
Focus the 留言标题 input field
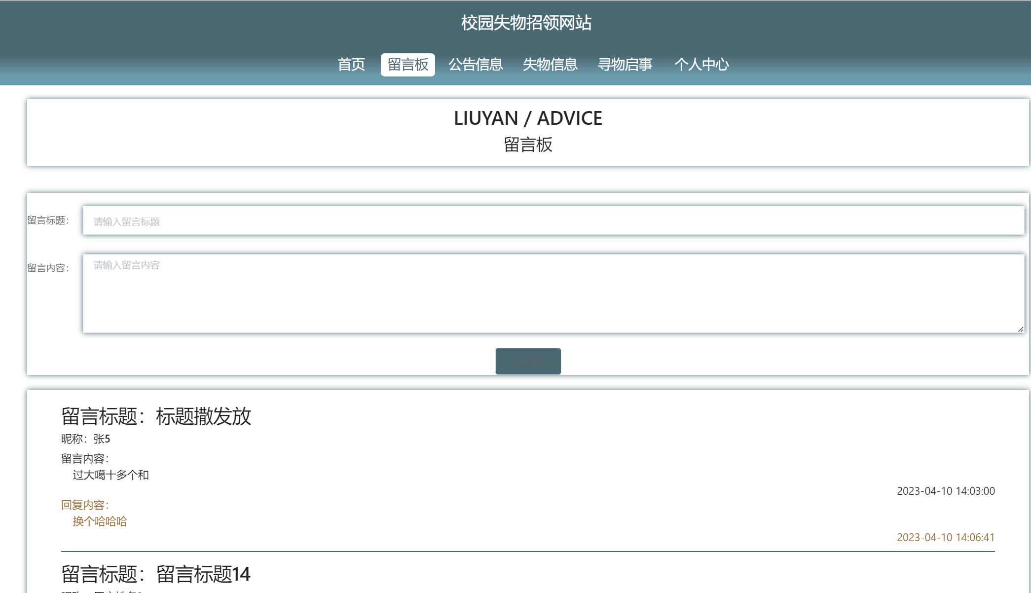click(552, 221)
